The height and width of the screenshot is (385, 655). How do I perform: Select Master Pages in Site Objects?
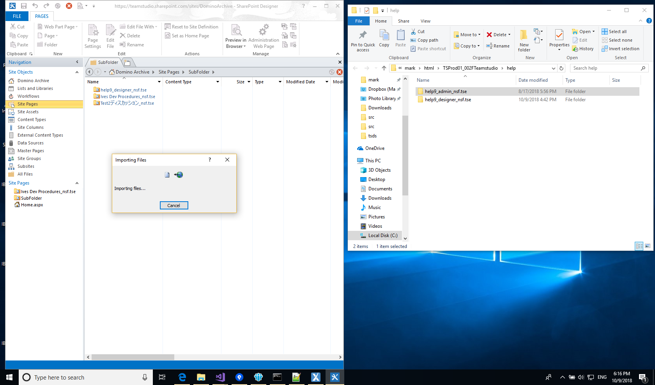coord(31,151)
